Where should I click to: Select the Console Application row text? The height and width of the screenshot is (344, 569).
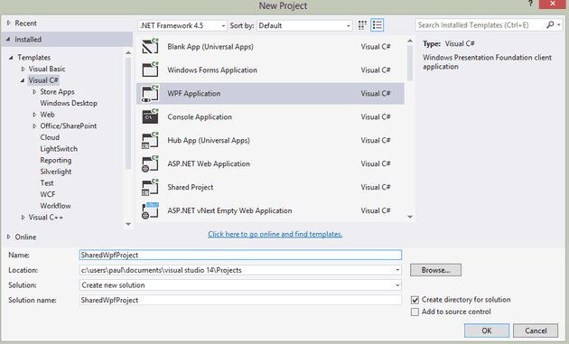tap(200, 116)
